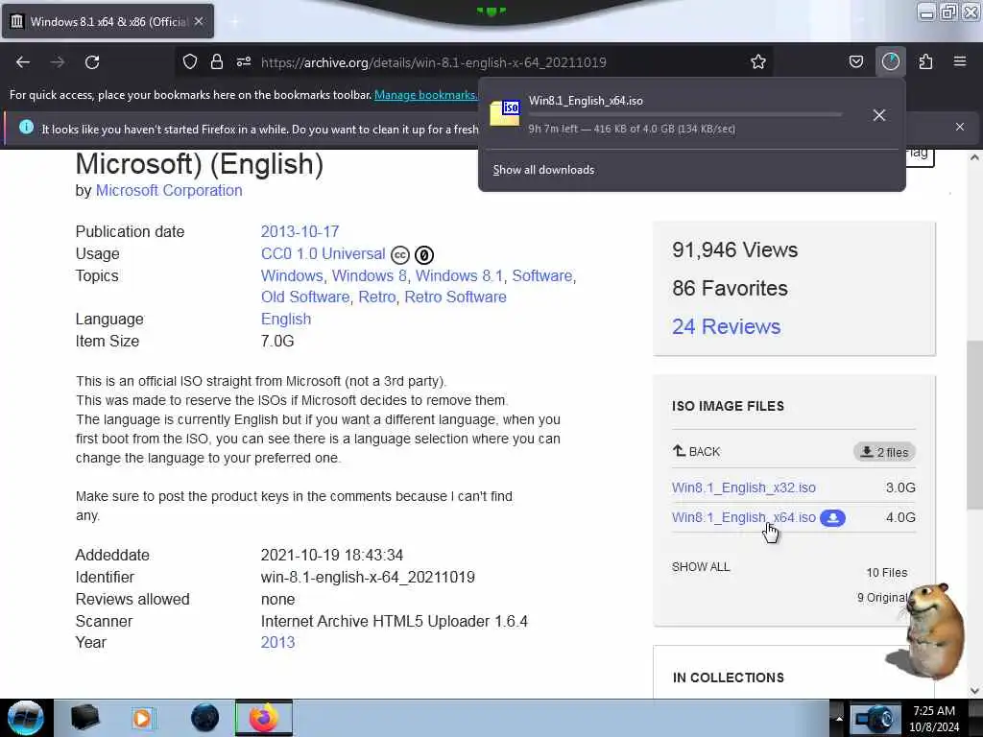The height and width of the screenshot is (737, 983).
Task: Close the Windows 8.1 browser tab
Action: coord(199,21)
